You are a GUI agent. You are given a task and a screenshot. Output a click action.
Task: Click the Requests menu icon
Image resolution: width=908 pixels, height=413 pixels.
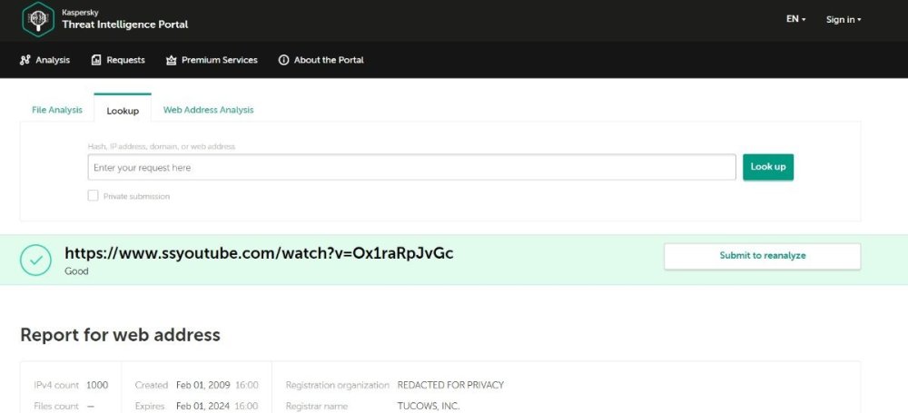pos(96,60)
